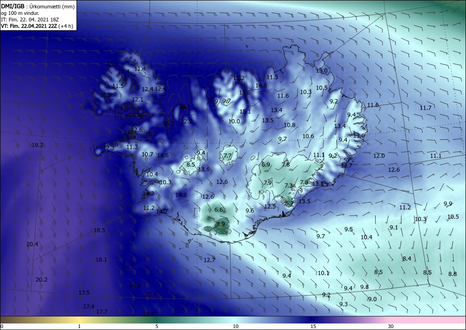
Task: Click the '30' label on the colour scale
Action: [x=391, y=326]
